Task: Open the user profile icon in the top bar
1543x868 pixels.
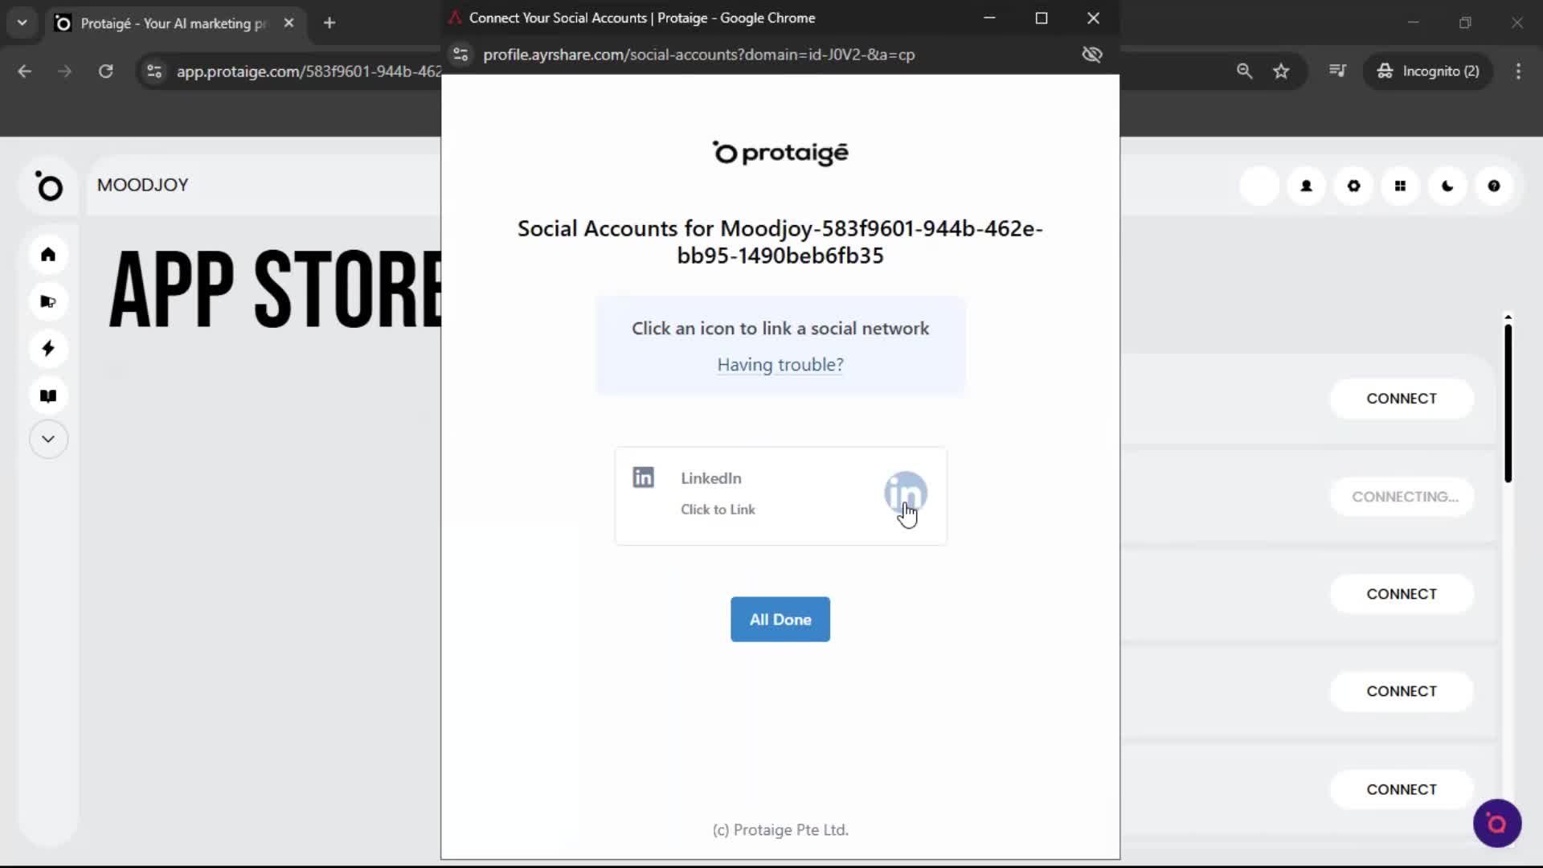Action: coord(1306,186)
